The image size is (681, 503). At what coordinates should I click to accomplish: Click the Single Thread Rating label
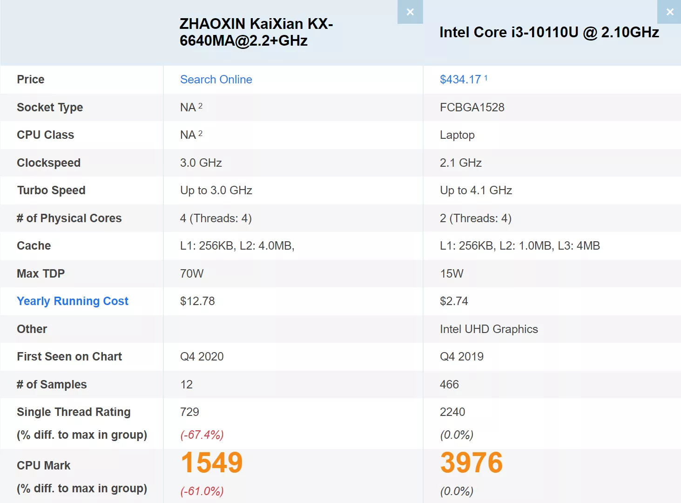click(74, 412)
